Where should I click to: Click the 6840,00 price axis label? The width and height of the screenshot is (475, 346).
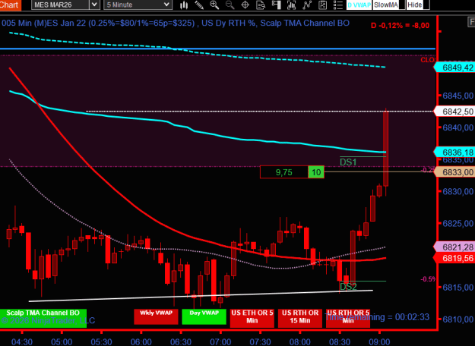coord(458,127)
